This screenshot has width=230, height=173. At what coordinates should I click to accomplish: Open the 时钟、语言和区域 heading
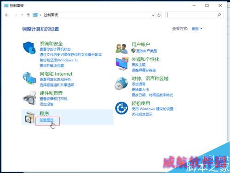click(x=150, y=79)
